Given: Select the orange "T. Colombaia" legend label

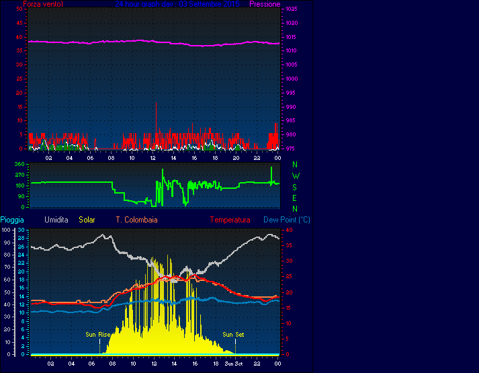Looking at the screenshot, I should [136, 220].
